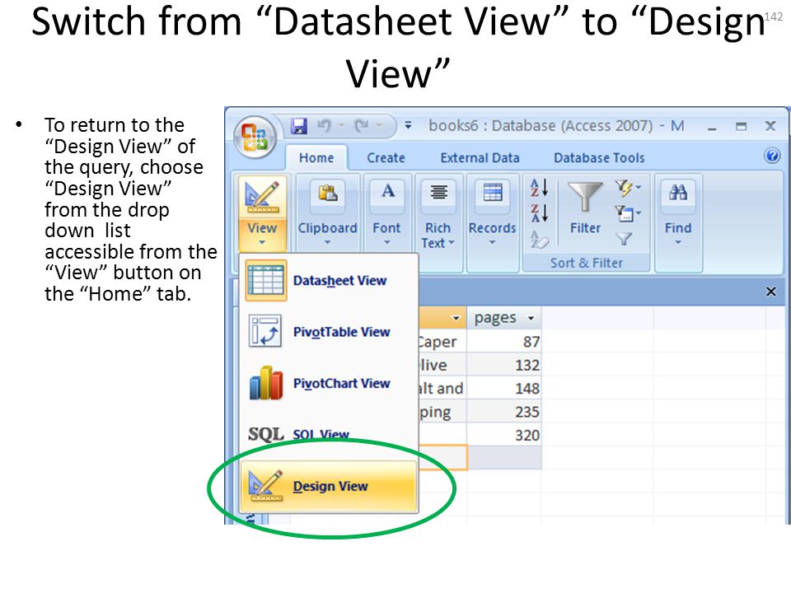Redo action in quick access toolbar
Screen dimensions: 791x593
coord(362,125)
